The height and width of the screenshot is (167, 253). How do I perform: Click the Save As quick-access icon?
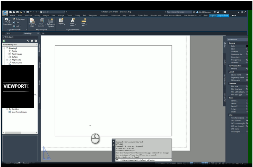21,12
